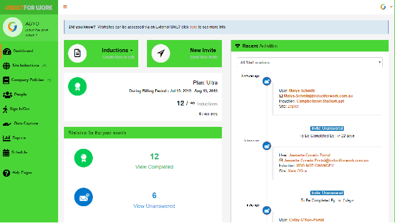
Task: Click the New Invite button text
Action: (203, 50)
